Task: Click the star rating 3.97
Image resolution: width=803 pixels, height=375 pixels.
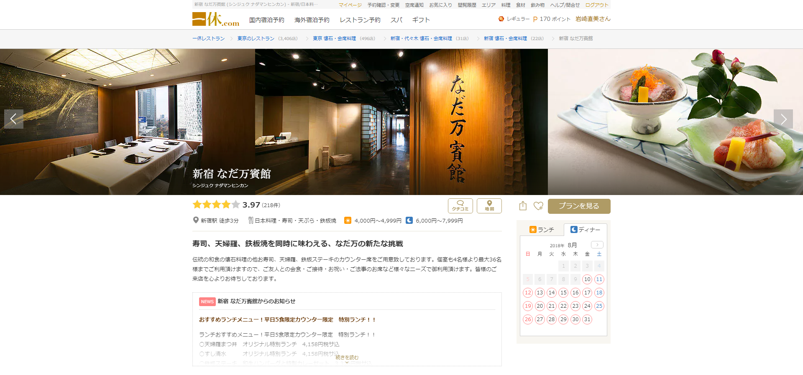Action: pyautogui.click(x=226, y=205)
